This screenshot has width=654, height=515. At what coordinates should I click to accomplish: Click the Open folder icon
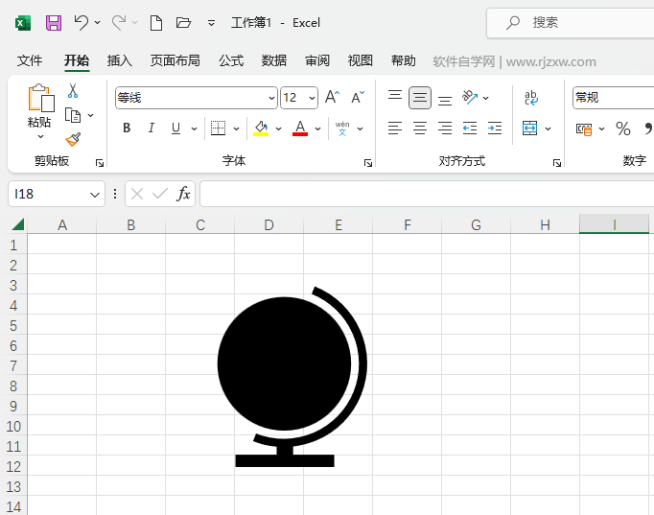coord(183,22)
